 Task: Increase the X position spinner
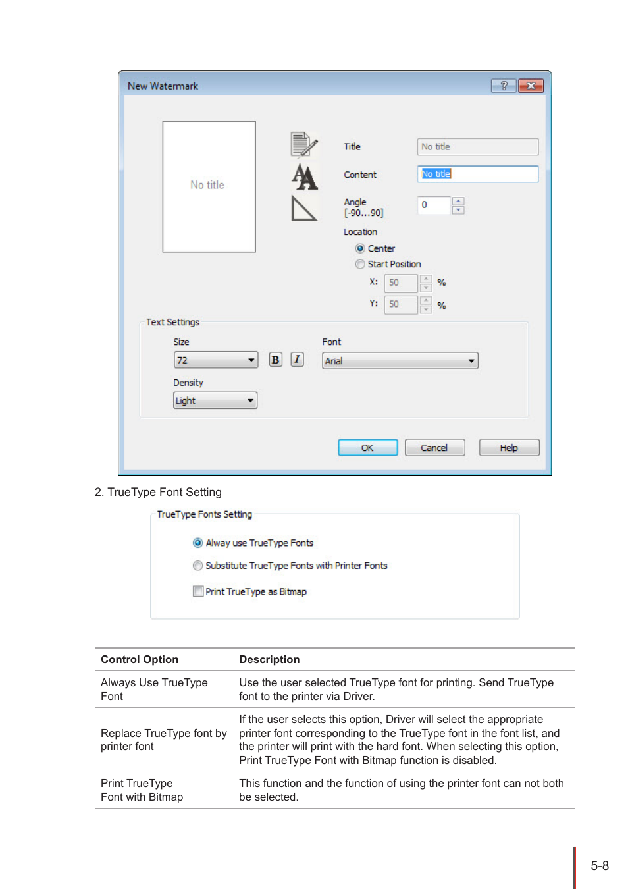tap(426, 279)
